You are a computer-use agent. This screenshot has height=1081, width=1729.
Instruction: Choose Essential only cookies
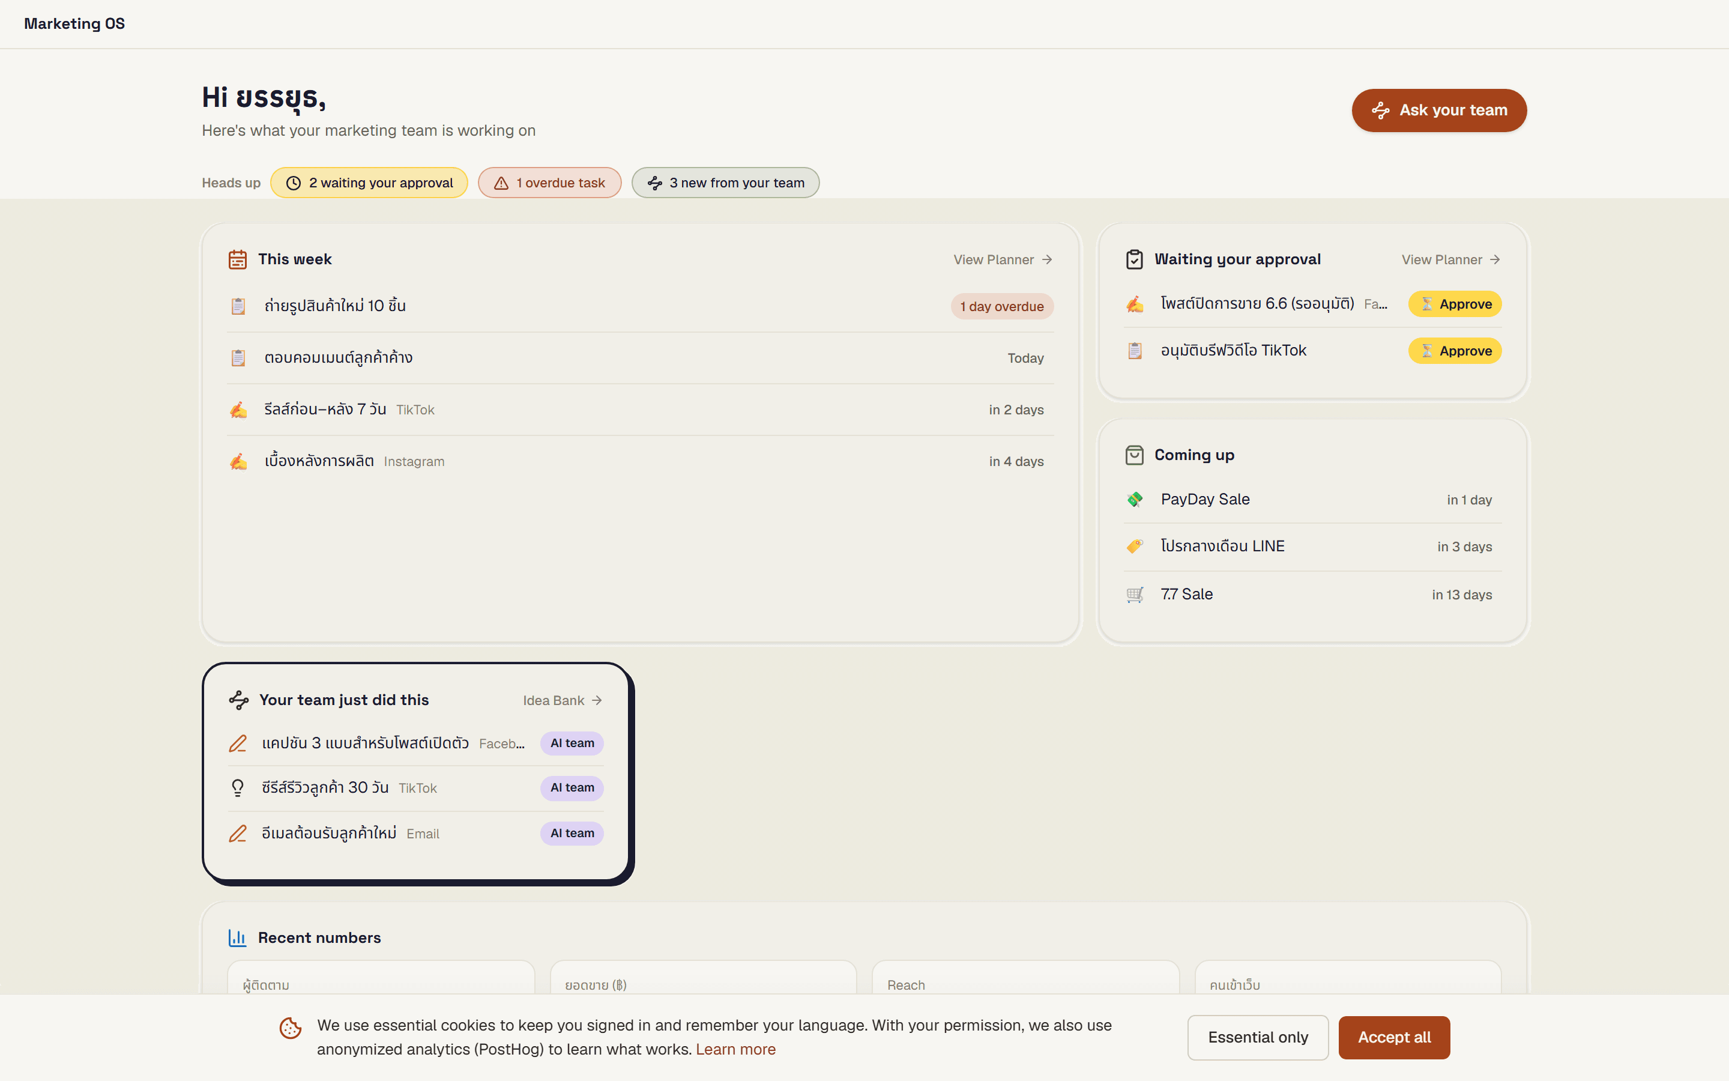pyautogui.click(x=1258, y=1037)
